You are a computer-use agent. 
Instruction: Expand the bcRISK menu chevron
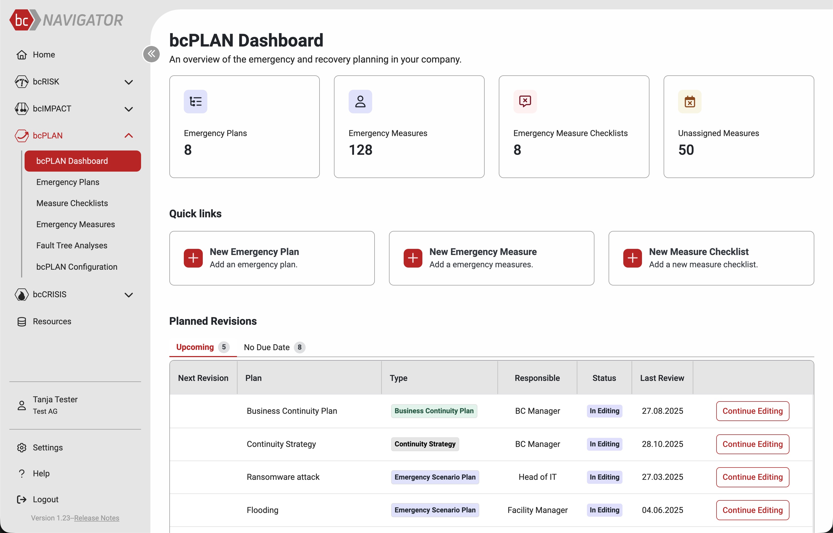tap(128, 82)
